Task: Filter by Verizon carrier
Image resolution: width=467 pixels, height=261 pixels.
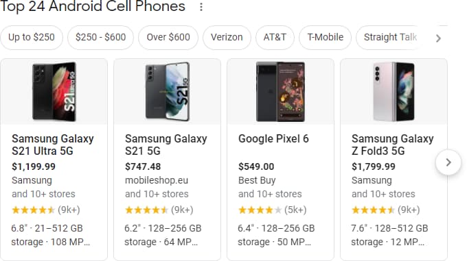Action: click(x=227, y=38)
